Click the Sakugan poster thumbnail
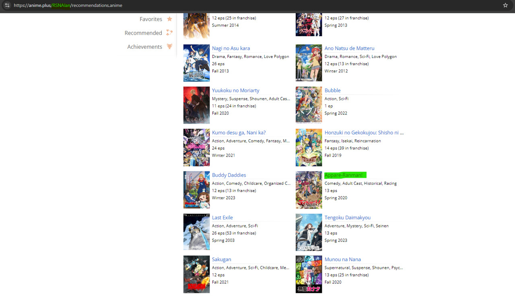Viewport: 515px width, 299px height. pos(196,274)
